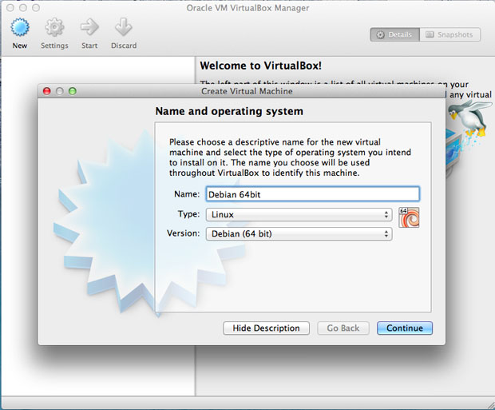495x410 pixels.
Task: Close the Create Virtual Machine dialog
Action: point(47,91)
